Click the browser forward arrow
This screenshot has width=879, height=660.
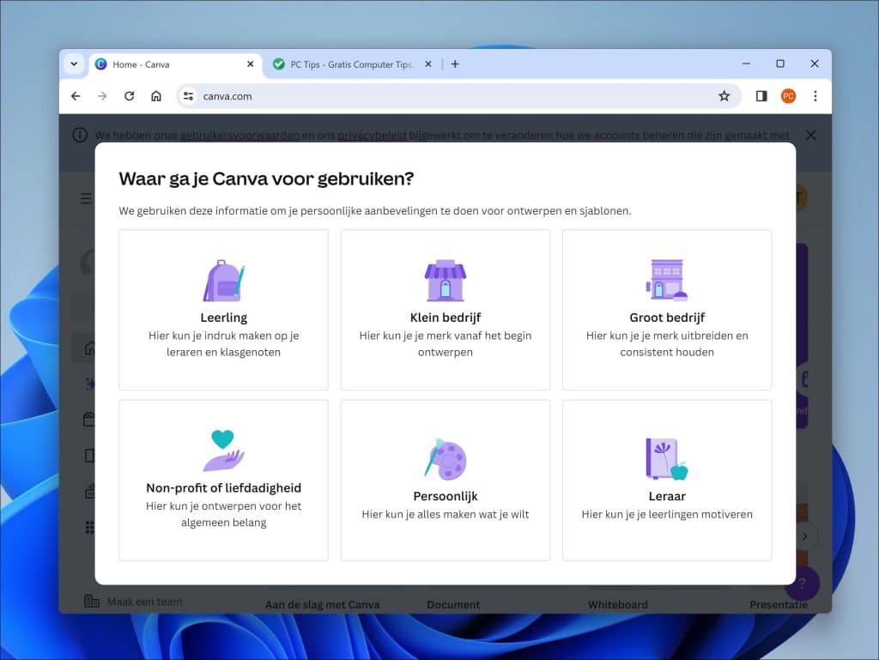click(102, 96)
